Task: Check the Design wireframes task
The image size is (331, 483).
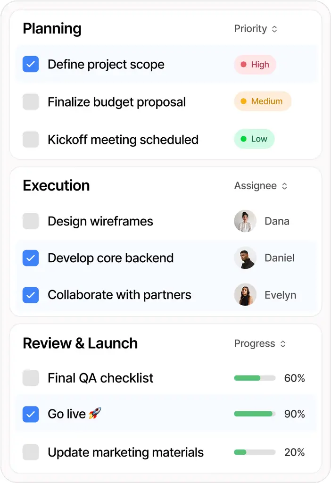Action: point(31,221)
